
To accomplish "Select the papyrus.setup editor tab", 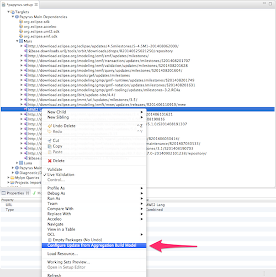I will click(x=20, y=4).
